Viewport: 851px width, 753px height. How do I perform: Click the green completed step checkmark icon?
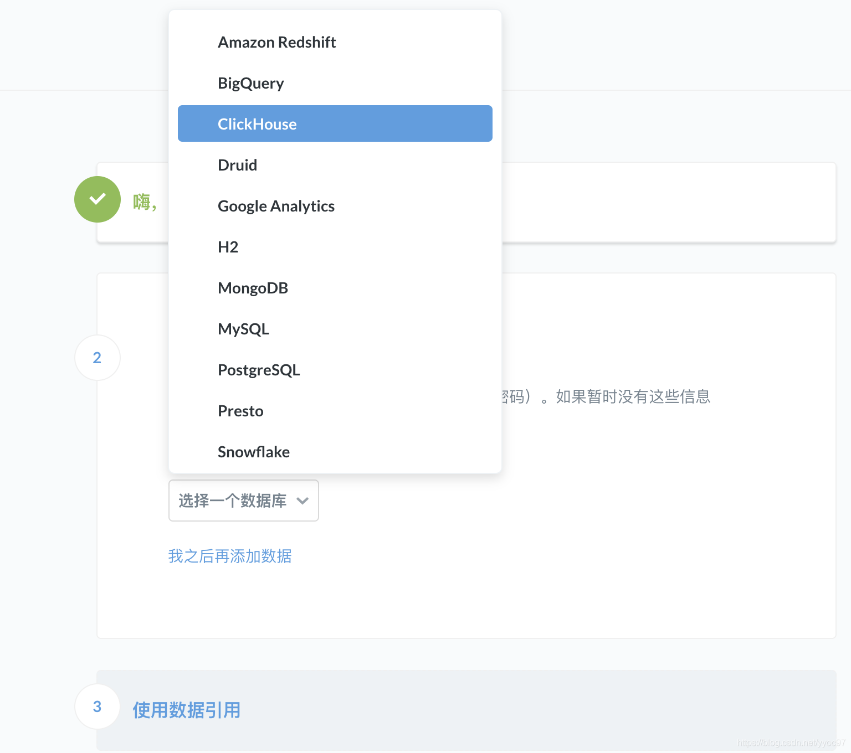(x=98, y=199)
